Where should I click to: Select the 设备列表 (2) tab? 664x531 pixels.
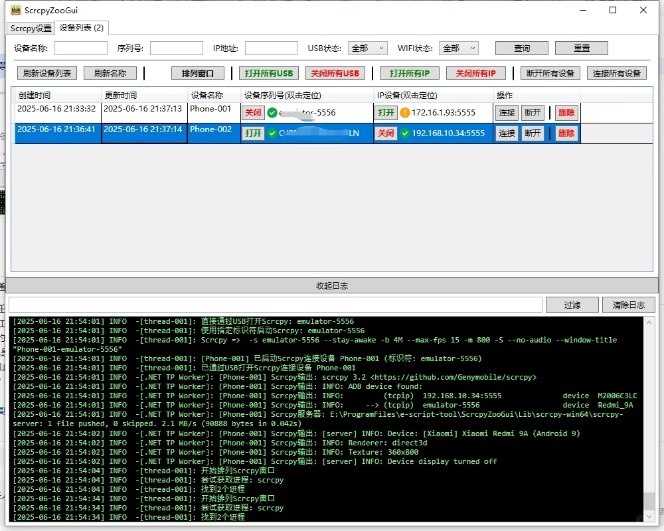tap(81, 27)
